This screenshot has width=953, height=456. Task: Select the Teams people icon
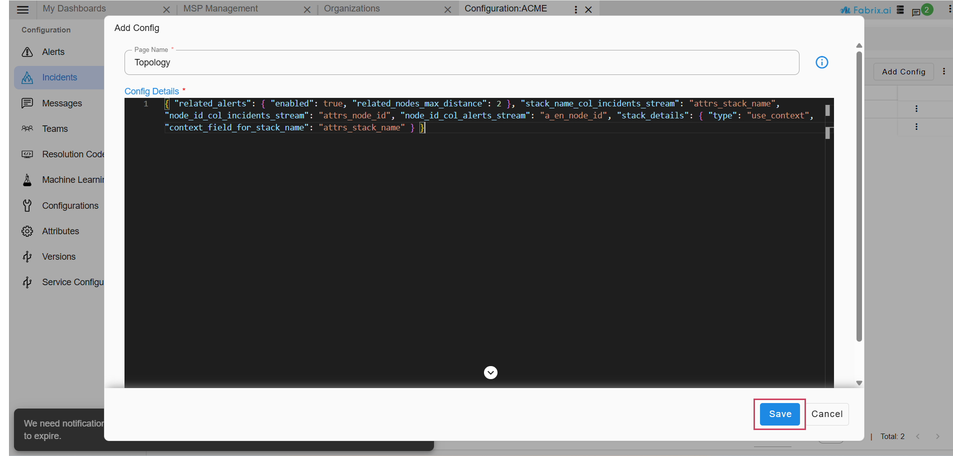point(27,128)
